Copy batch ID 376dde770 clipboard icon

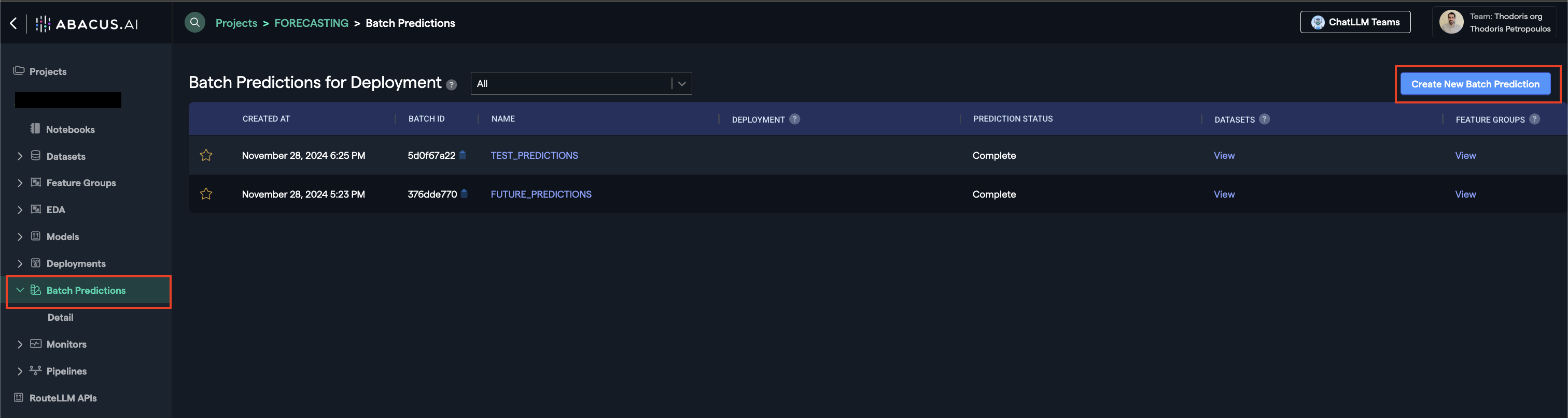[464, 194]
